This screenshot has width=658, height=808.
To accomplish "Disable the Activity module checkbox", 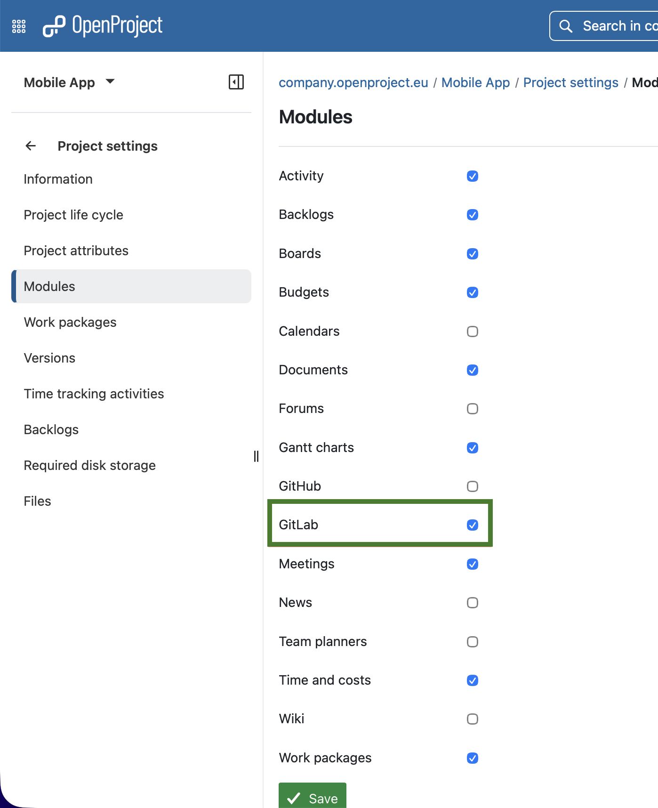I will click(473, 176).
